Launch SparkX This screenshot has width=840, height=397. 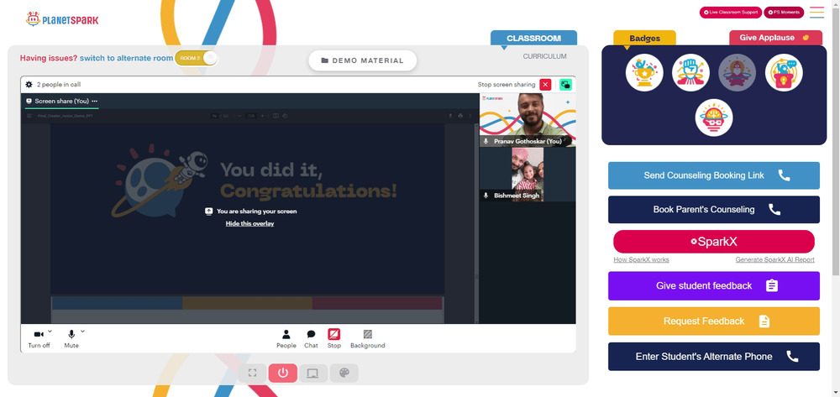pos(713,242)
